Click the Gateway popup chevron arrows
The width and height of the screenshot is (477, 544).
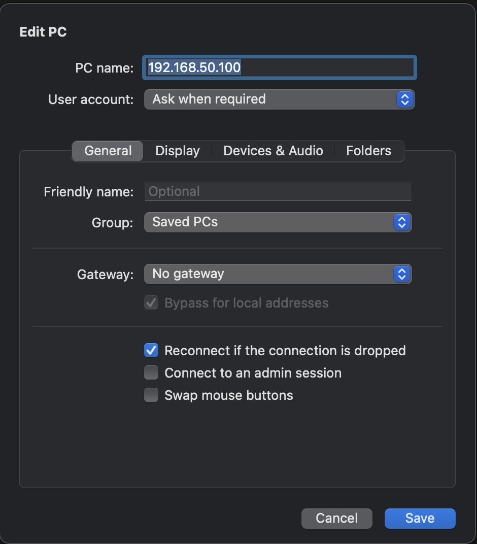pos(401,274)
